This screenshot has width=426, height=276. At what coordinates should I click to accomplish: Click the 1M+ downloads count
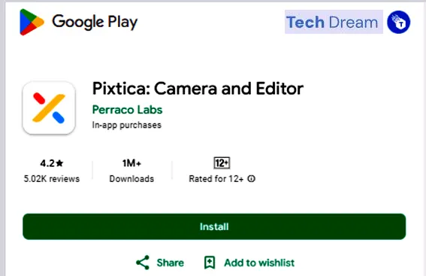coord(131,163)
